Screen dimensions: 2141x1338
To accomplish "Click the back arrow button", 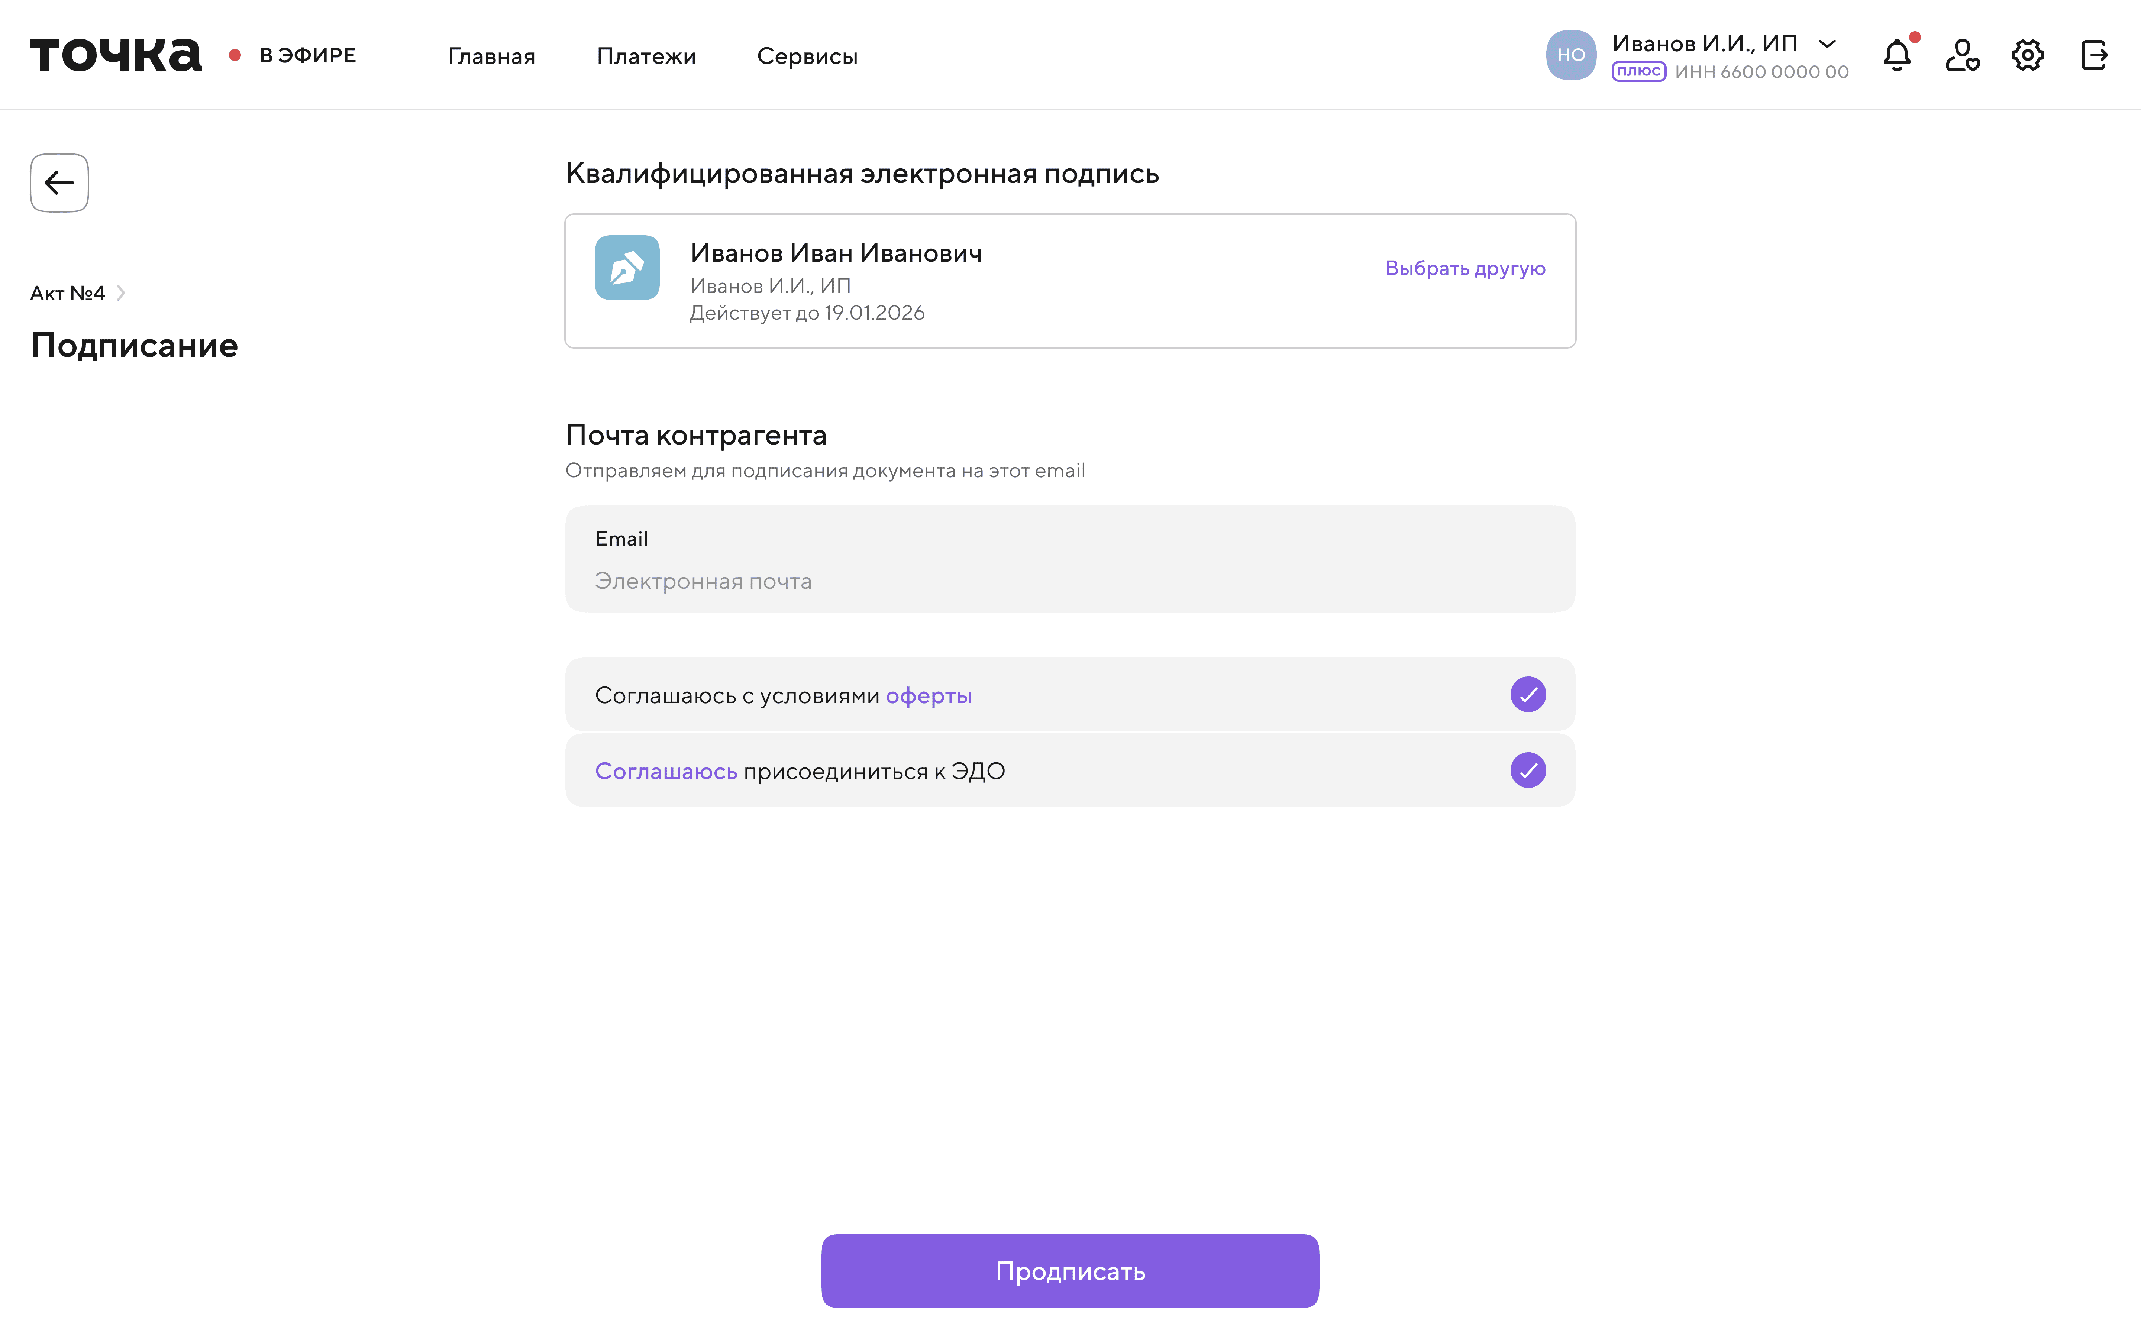I will pos(59,183).
